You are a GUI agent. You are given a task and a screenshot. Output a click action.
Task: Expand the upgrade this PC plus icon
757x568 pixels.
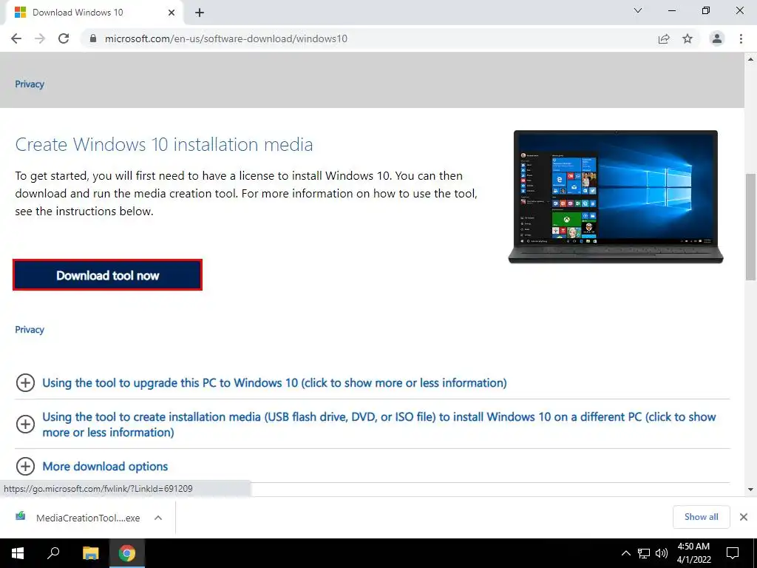tap(25, 382)
